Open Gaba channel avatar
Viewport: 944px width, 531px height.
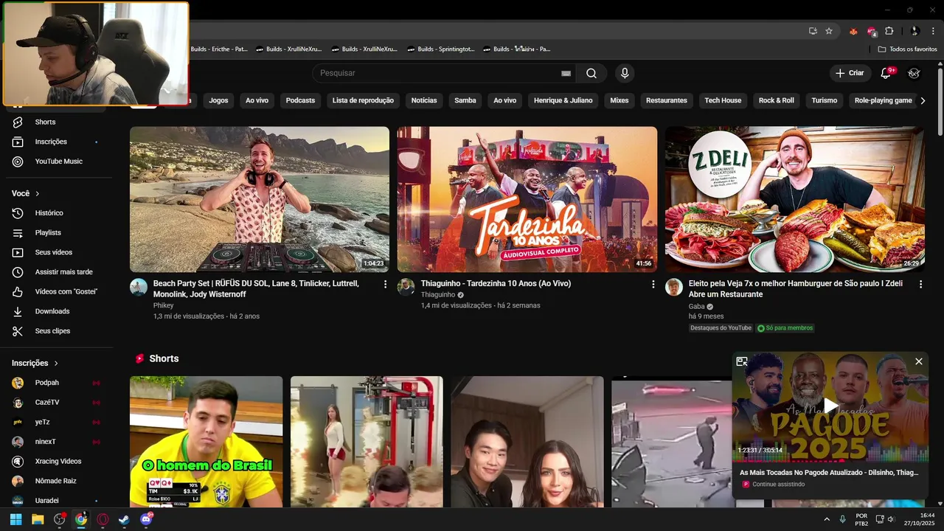[674, 287]
